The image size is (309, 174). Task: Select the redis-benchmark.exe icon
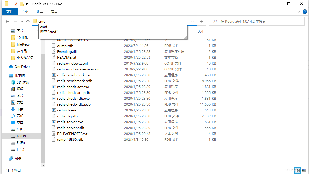pos(54,75)
